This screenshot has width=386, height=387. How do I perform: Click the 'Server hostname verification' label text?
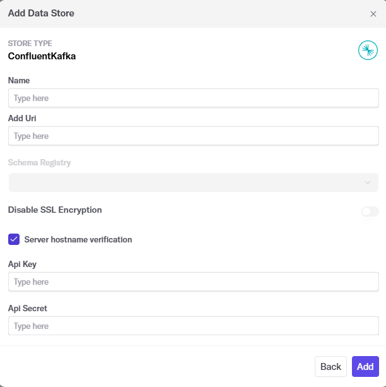point(78,240)
